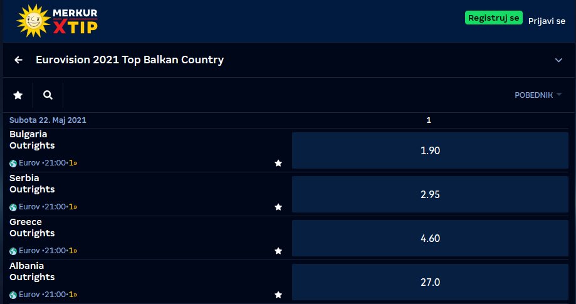The image size is (576, 304).
Task: Select the Serbia 2.95 odds button
Action: coord(430,194)
